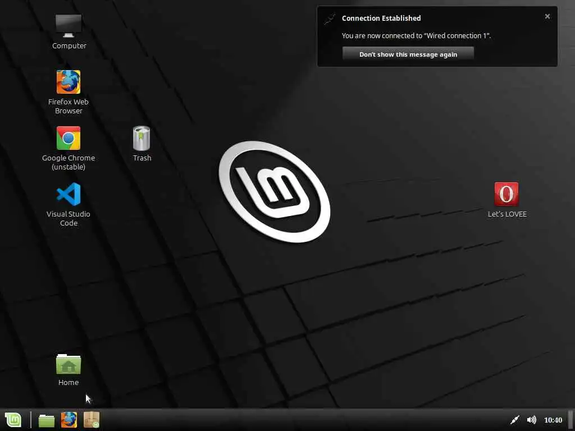This screenshot has width=575, height=431.
Task: Open the package manager panel launcher
Action: [92, 420]
